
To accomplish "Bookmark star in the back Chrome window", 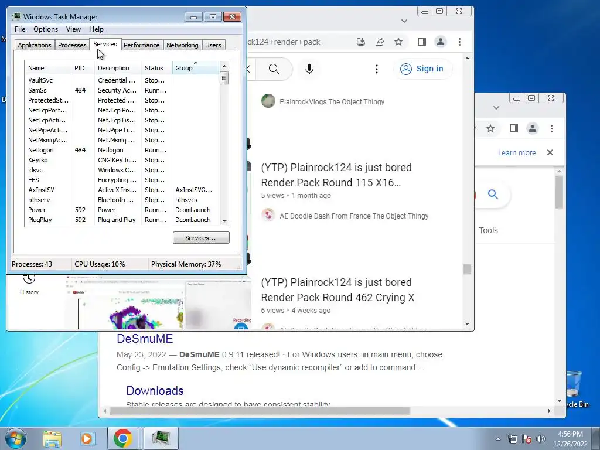I will [490, 128].
